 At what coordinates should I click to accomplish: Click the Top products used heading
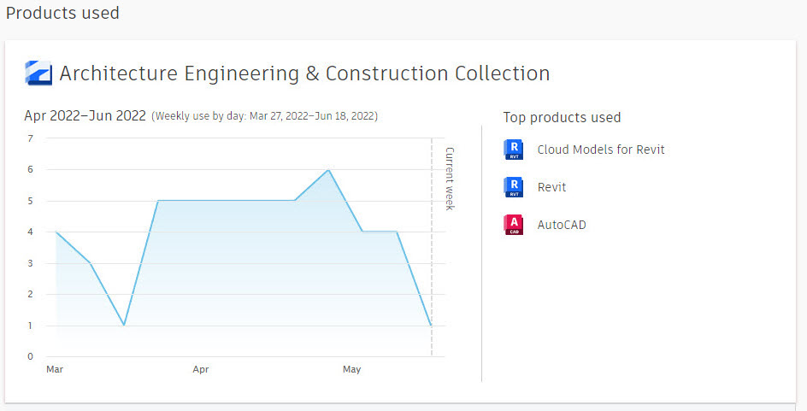[x=562, y=117]
